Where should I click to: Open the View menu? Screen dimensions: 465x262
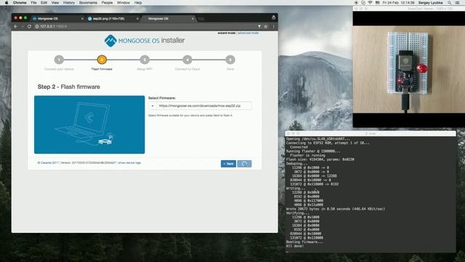[x=55, y=3]
